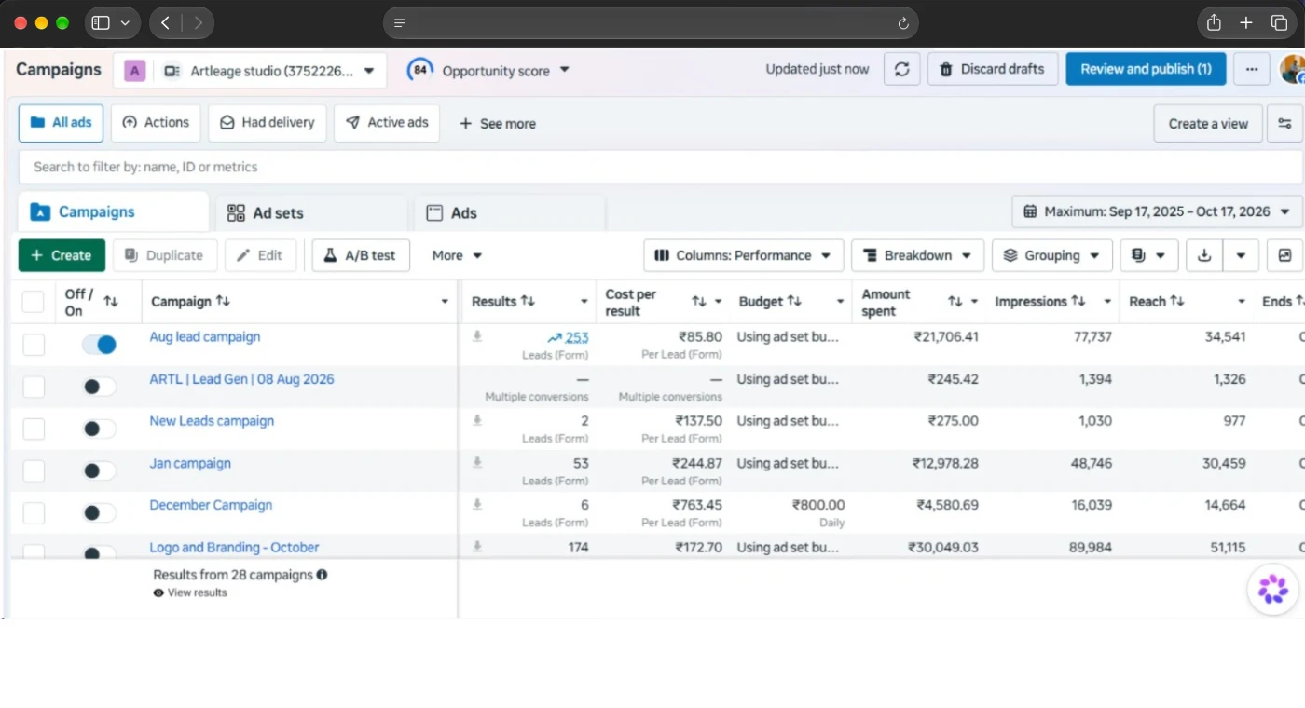Click the Meta AI assistant bubble
The height and width of the screenshot is (708, 1305).
coord(1272,589)
